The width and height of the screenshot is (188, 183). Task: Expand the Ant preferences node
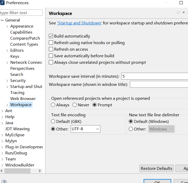tap(2, 111)
